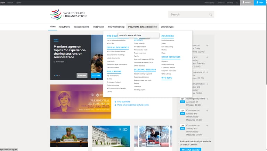Expand the Thematic session event plus icon
Screen dimensions: 267x151
[207, 57]
